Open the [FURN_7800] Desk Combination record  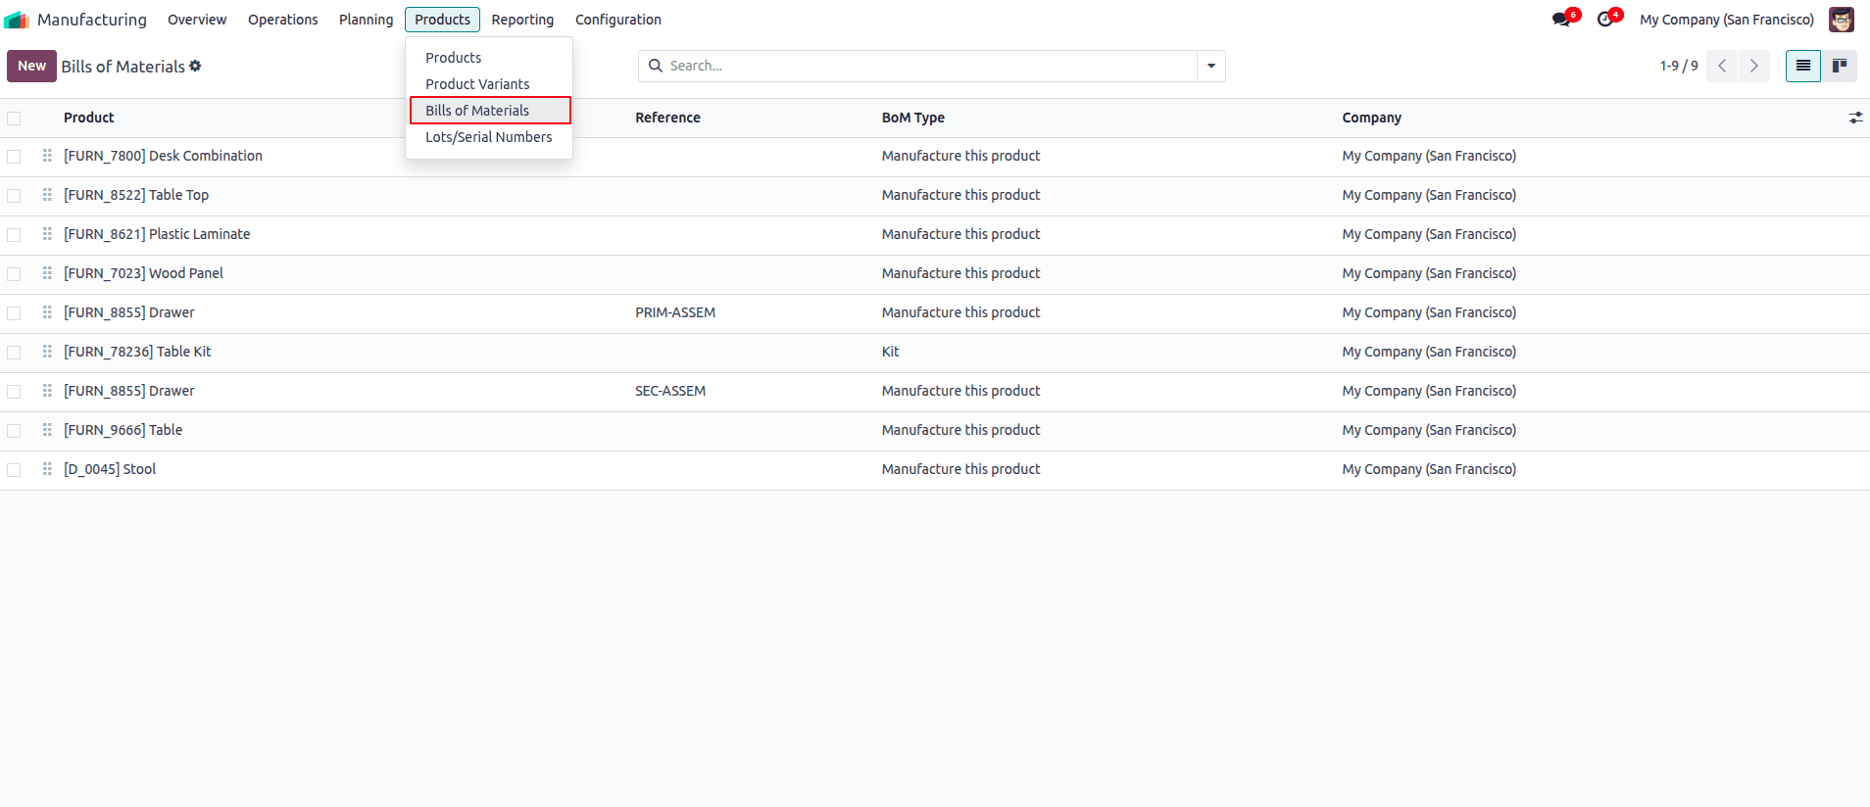[163, 156]
